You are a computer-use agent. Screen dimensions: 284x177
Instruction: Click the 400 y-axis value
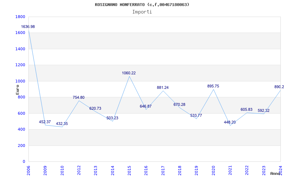[21, 130]
